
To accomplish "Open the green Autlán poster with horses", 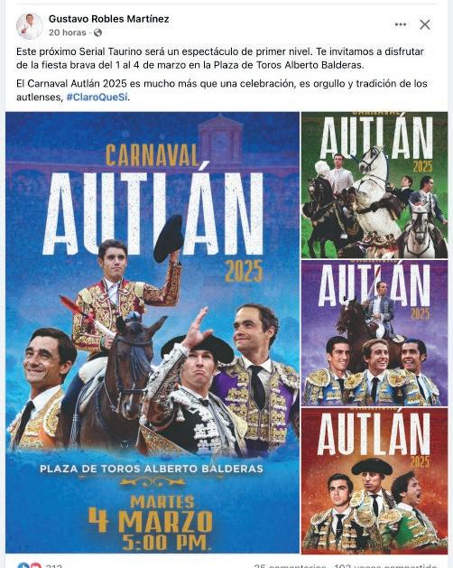I will click(374, 185).
